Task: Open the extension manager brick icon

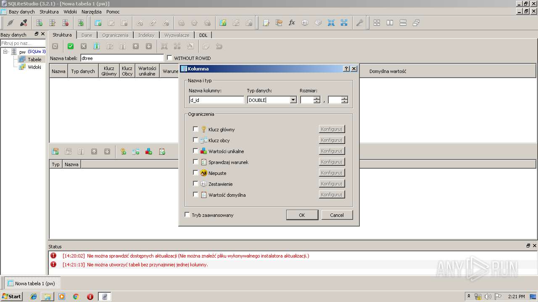Action: pyautogui.click(x=318, y=23)
